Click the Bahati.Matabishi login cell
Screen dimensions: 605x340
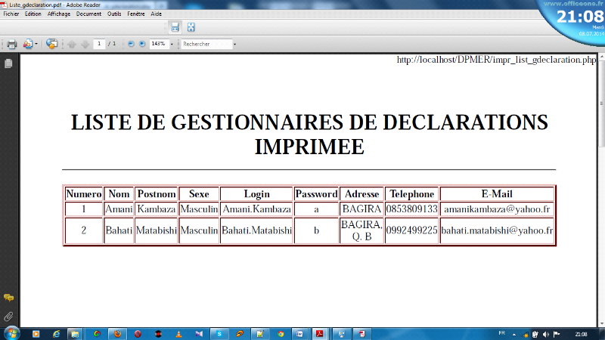coord(256,230)
